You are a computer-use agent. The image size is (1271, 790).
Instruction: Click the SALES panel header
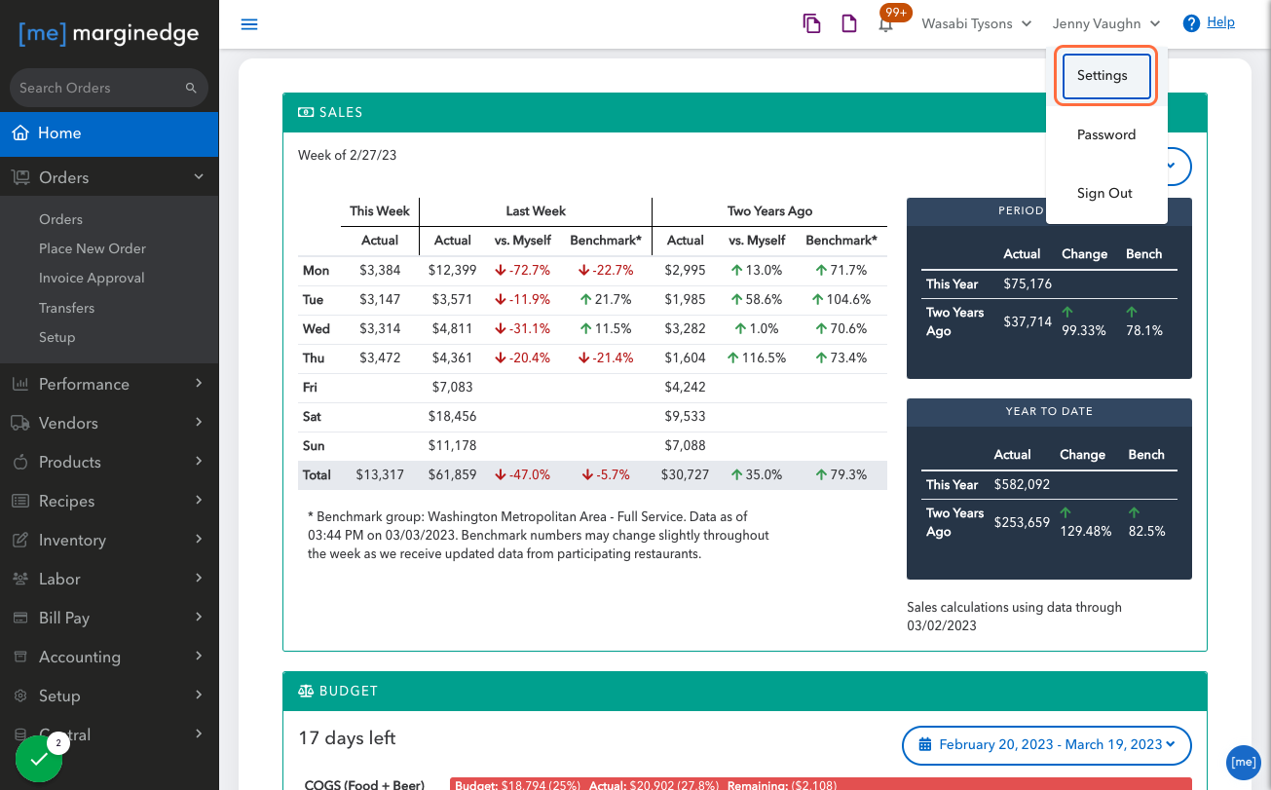tap(745, 113)
